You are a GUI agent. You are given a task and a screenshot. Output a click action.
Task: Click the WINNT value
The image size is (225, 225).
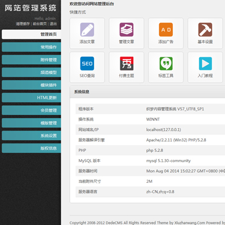(x=153, y=119)
